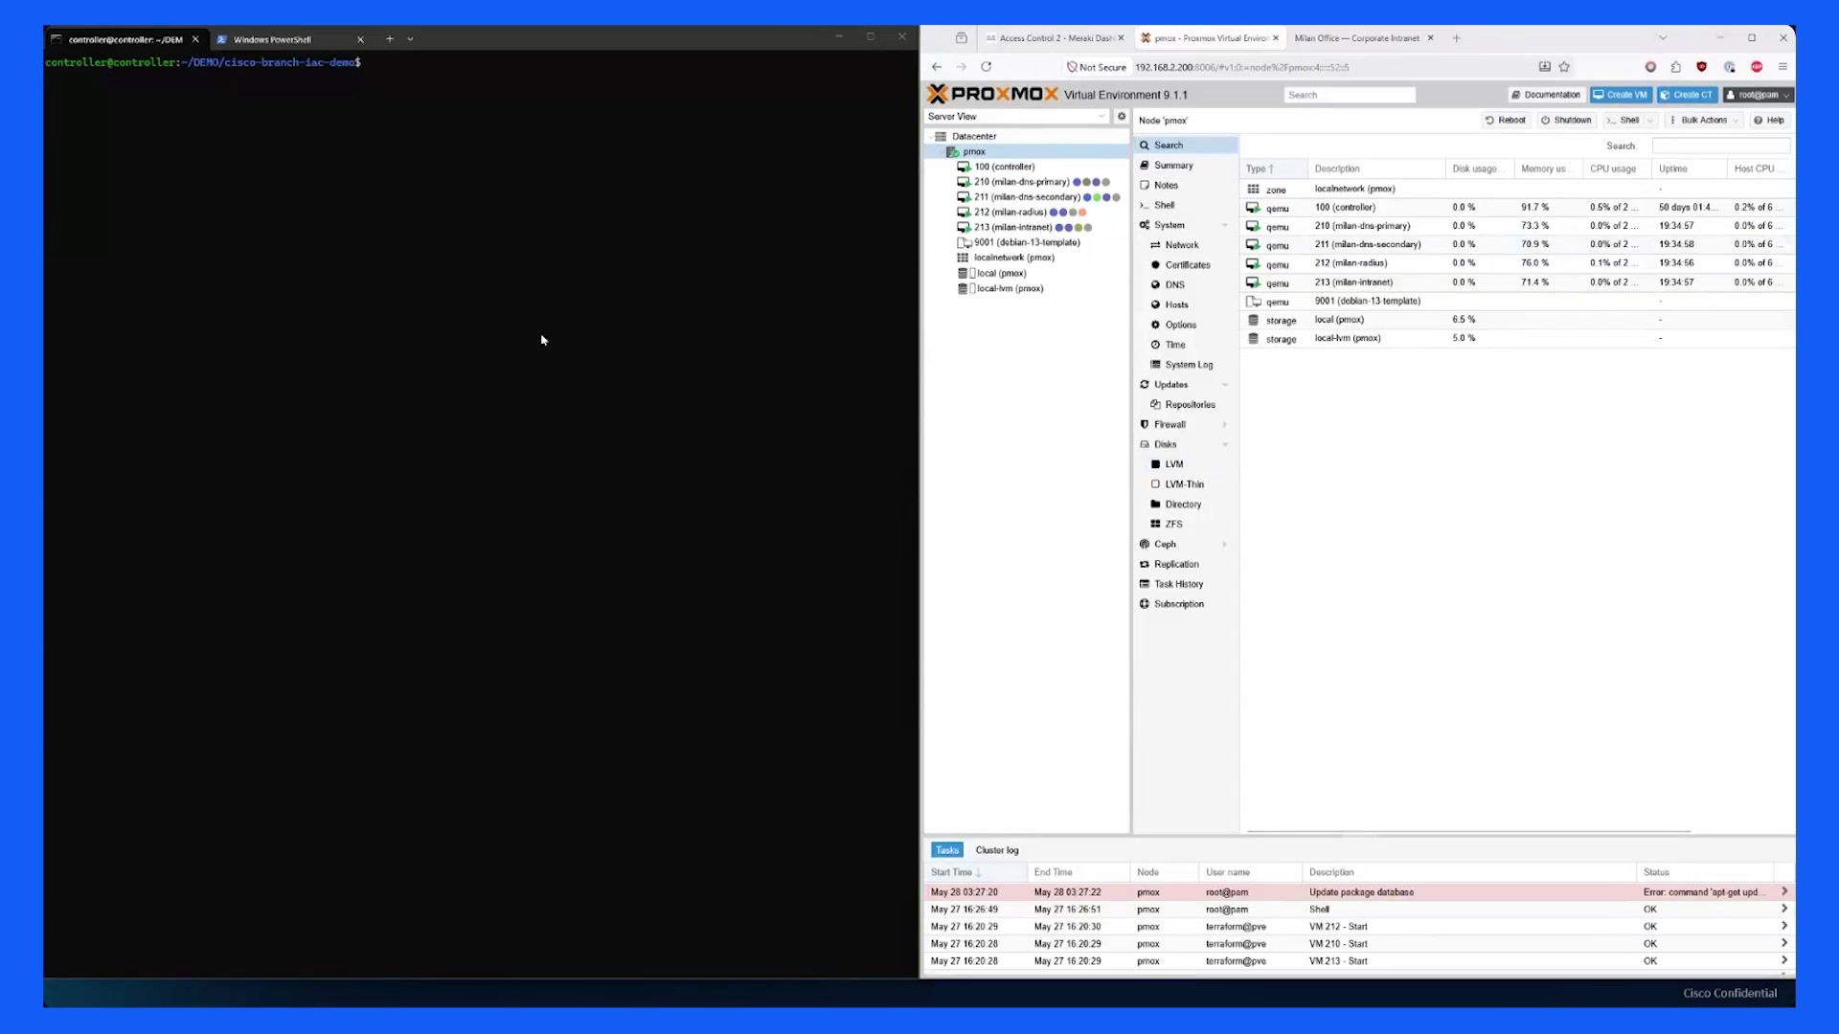Click the Proxmox header search field
This screenshot has width=1839, height=1034.
coord(1350,95)
